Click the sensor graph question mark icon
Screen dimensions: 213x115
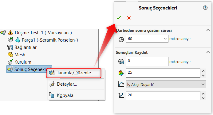121,84
